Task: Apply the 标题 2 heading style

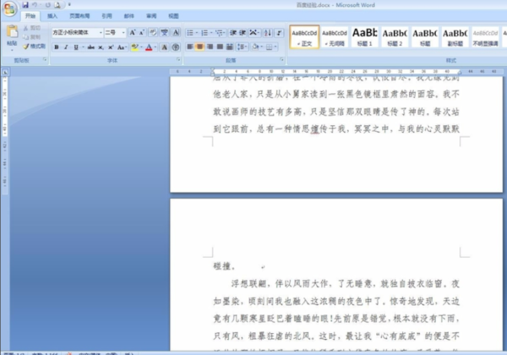Action: coord(395,37)
